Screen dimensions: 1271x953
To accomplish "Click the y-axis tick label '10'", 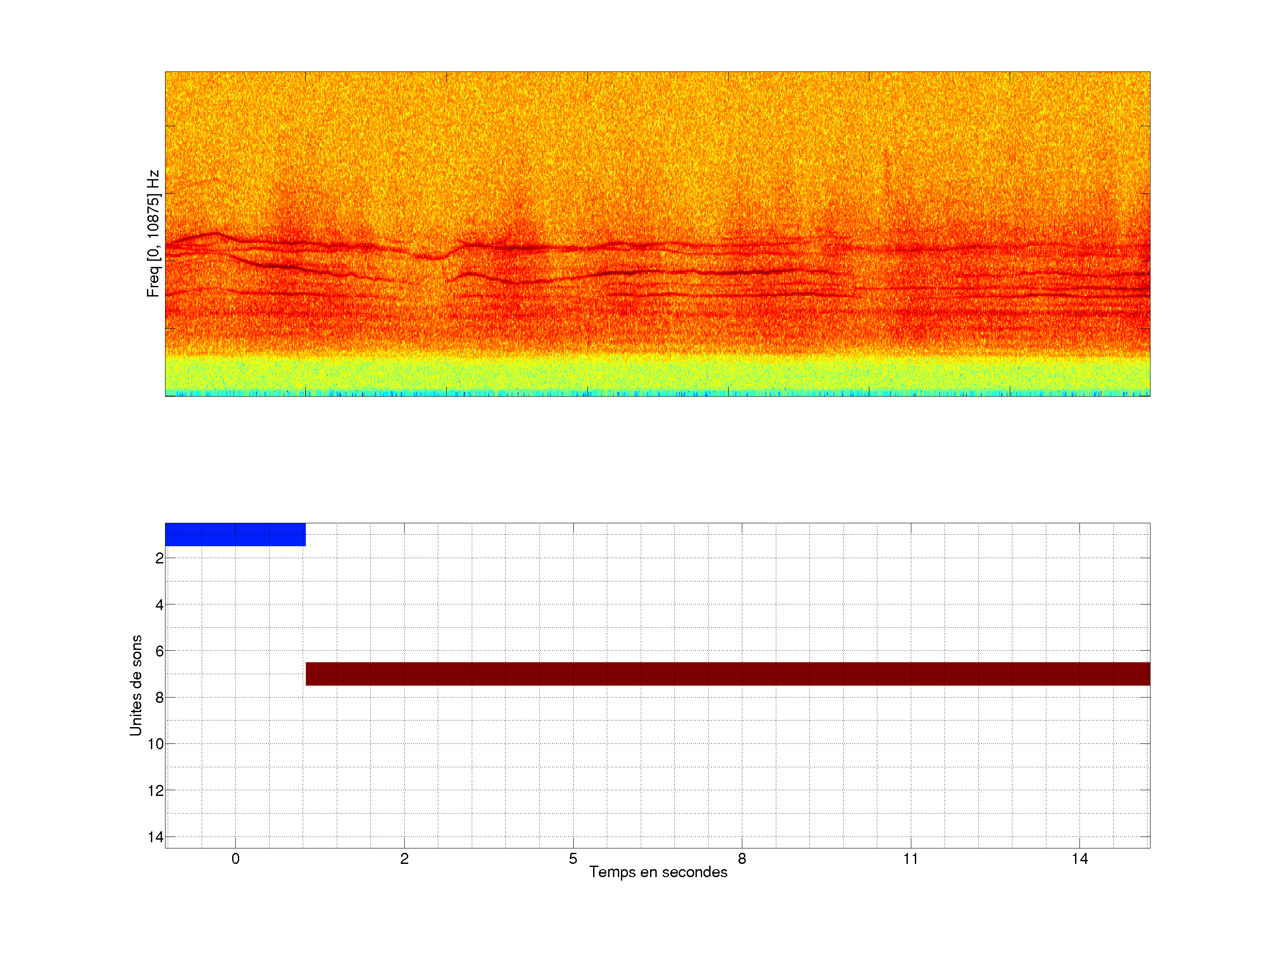I will 156,744.
